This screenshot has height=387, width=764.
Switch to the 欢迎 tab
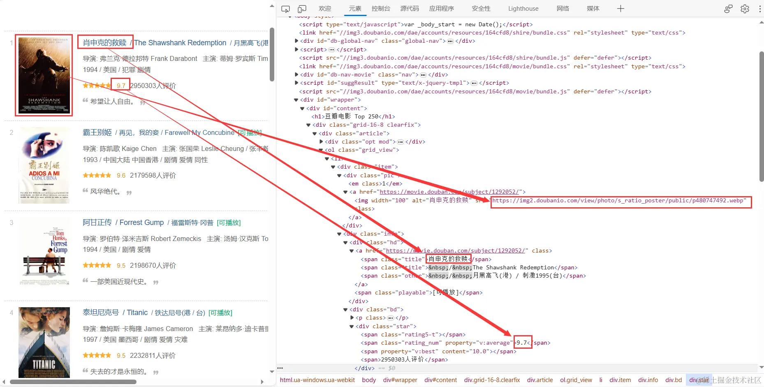pyautogui.click(x=325, y=9)
